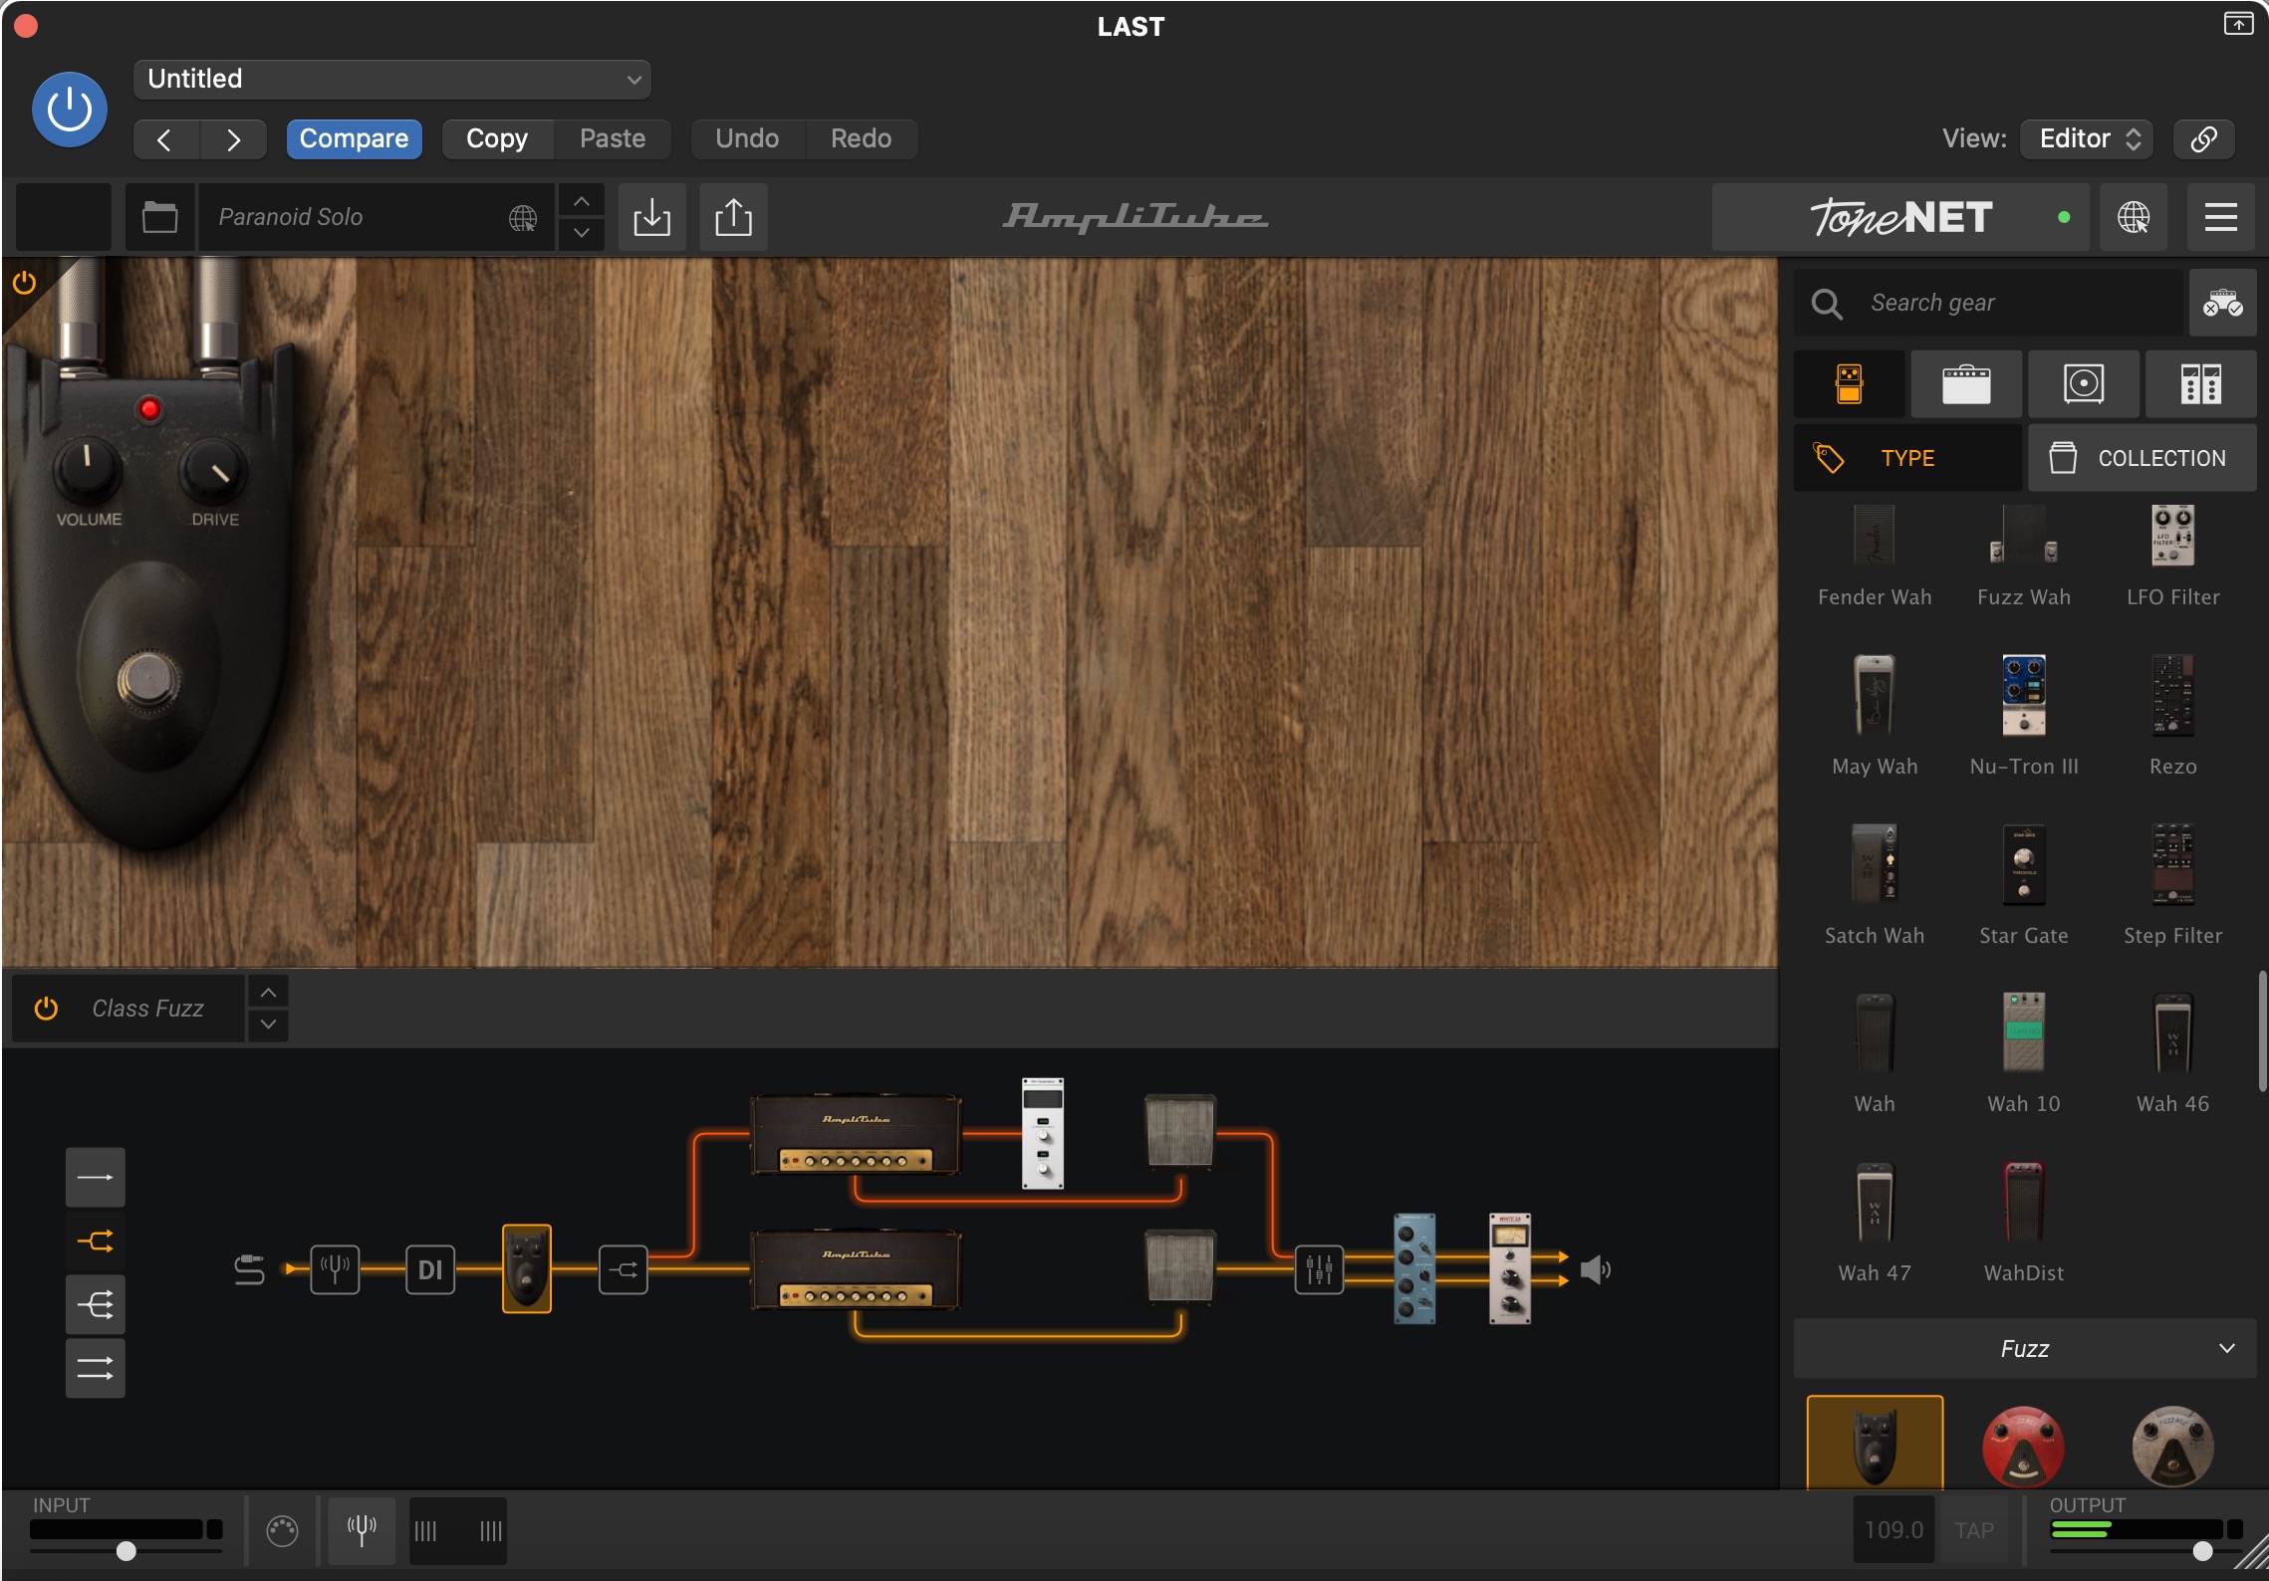
Task: Select the three-way split chain layout
Action: coord(96,1305)
